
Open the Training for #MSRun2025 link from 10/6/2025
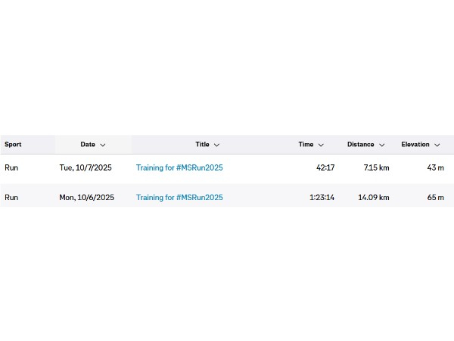click(179, 198)
